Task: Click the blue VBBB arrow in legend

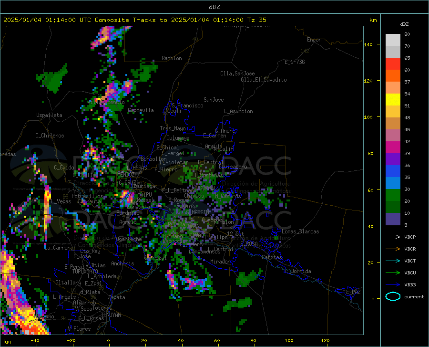Action: click(x=393, y=285)
